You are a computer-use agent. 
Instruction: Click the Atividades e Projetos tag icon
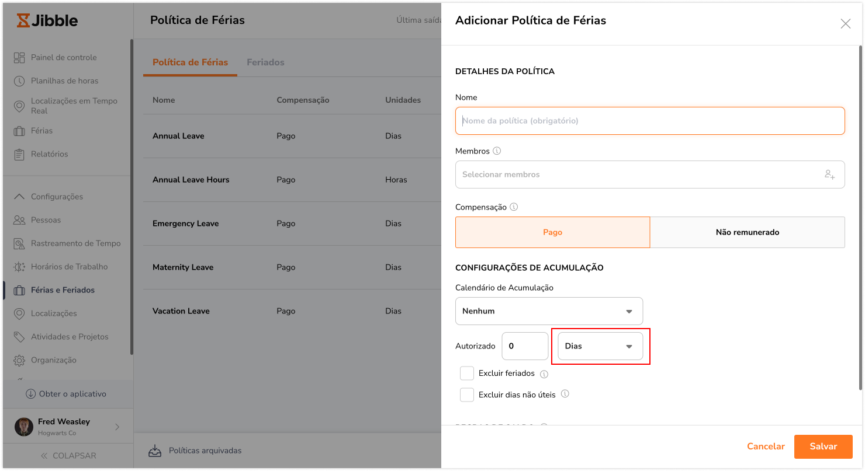[x=19, y=337]
